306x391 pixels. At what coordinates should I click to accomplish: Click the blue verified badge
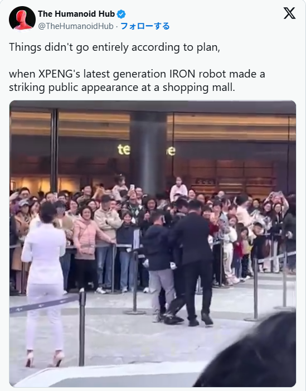click(x=122, y=14)
